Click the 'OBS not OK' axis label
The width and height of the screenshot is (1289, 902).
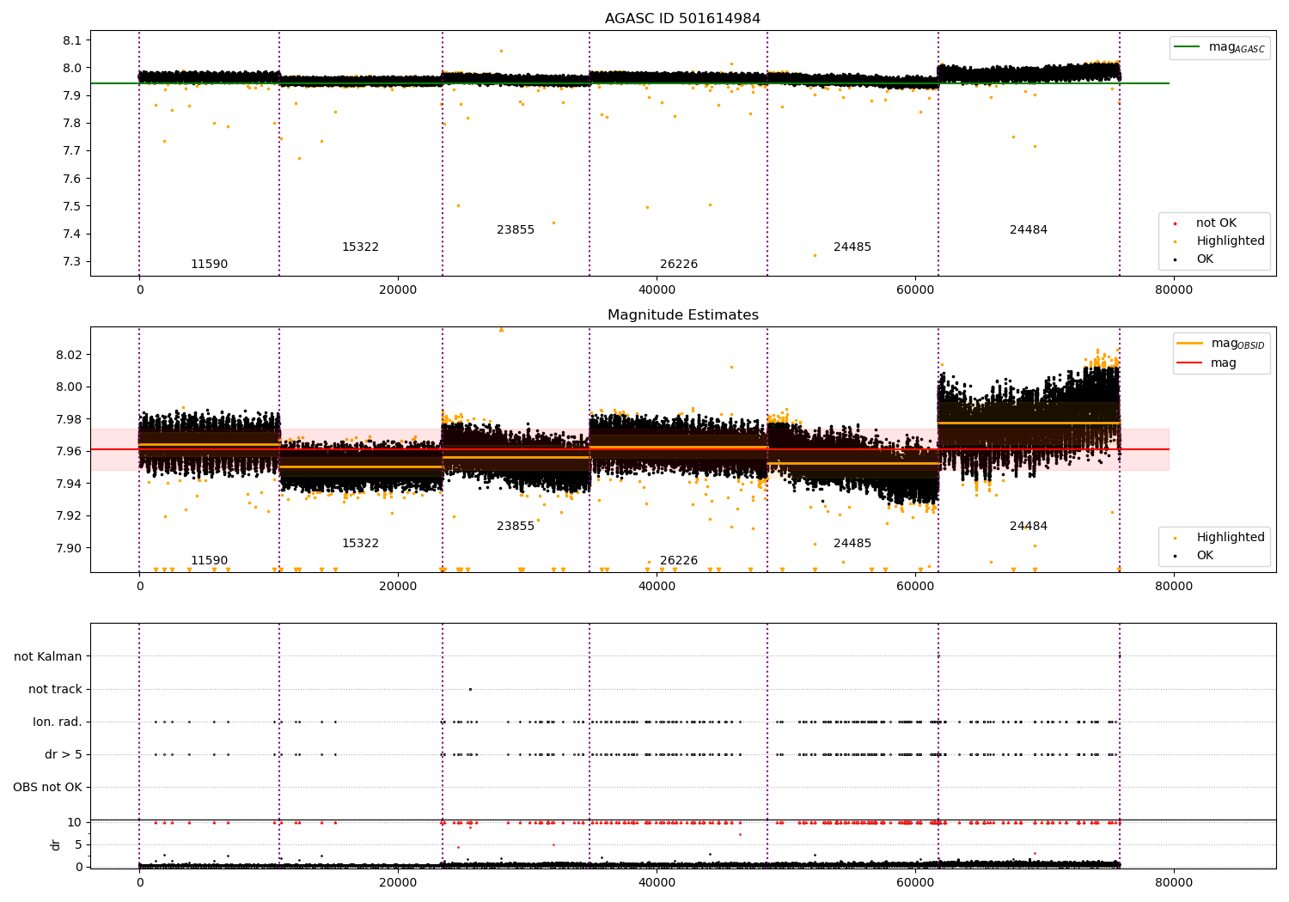[x=47, y=788]
